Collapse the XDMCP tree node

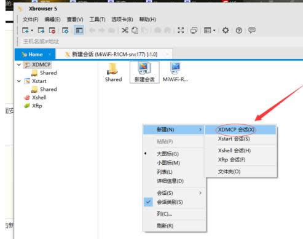[x=19, y=65]
